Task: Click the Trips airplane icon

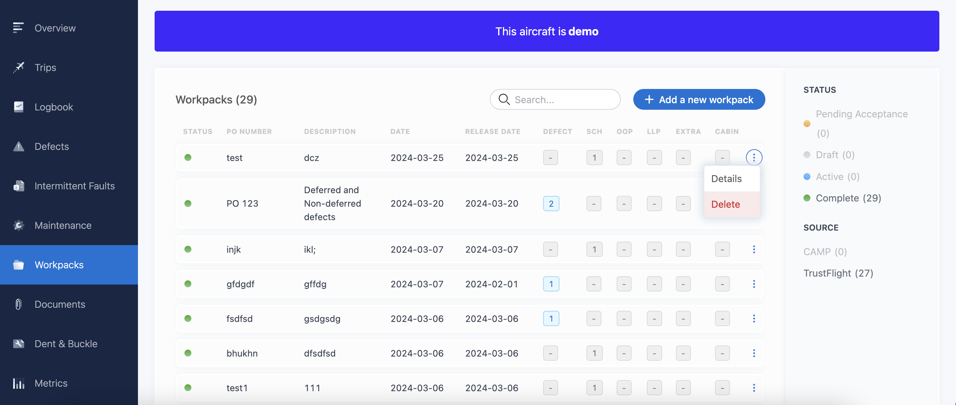Action: pos(19,67)
